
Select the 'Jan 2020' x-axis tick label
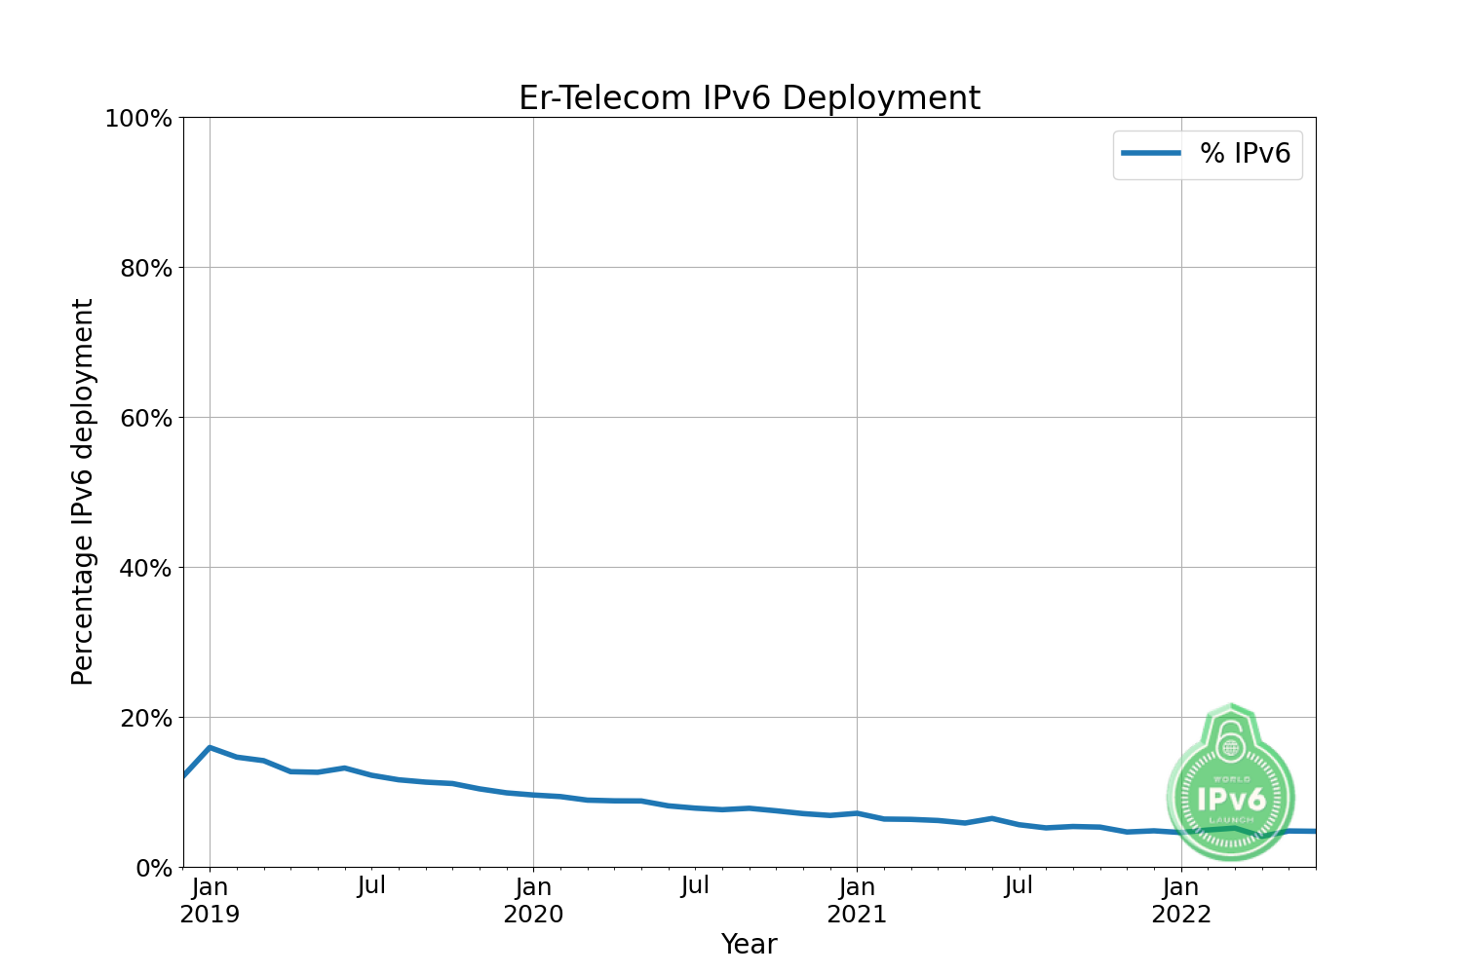pyautogui.click(x=533, y=901)
